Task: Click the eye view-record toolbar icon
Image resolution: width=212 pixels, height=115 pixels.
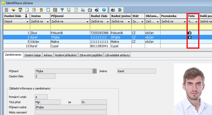Action: [13, 10]
